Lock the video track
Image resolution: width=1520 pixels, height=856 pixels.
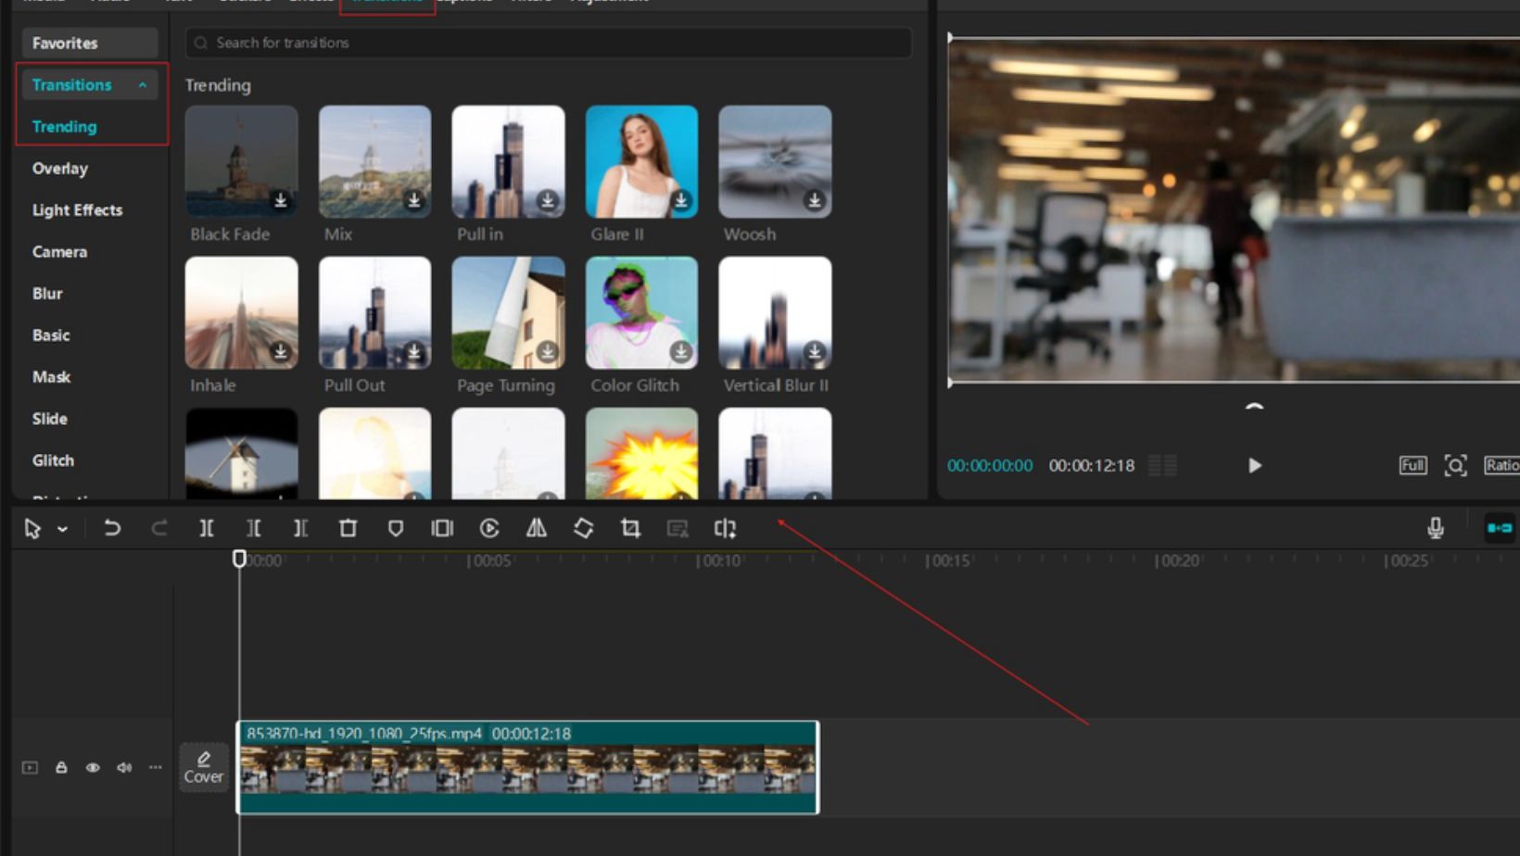[x=61, y=768]
